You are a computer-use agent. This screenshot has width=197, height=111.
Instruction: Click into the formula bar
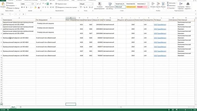pyautogui.click(x=110, y=14)
